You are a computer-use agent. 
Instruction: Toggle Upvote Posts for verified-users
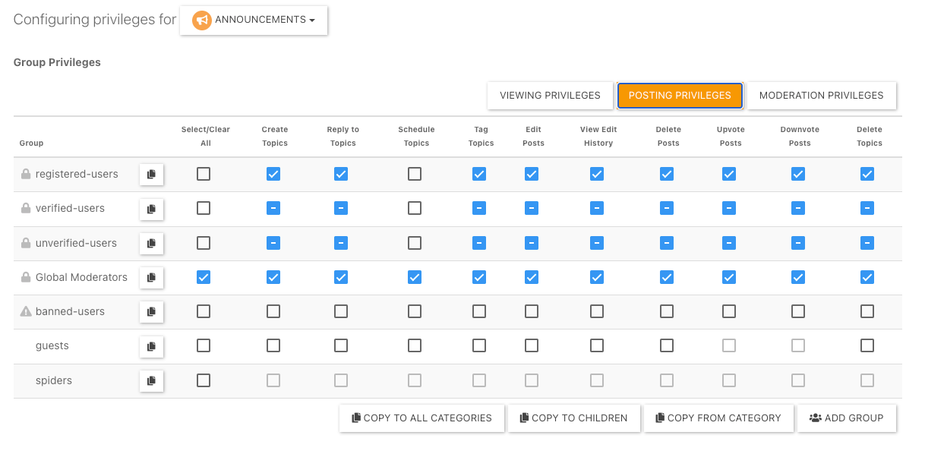729,208
